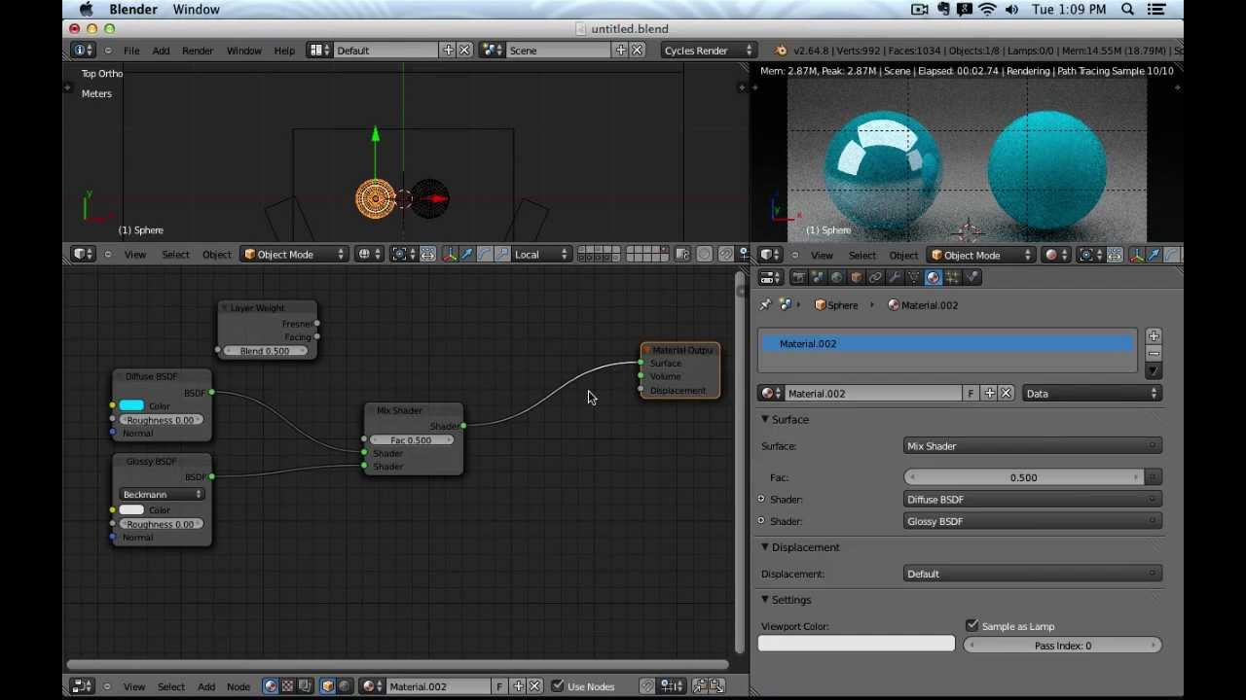
Task: Select Diffuse BSDF shader input button
Action: (1032, 500)
